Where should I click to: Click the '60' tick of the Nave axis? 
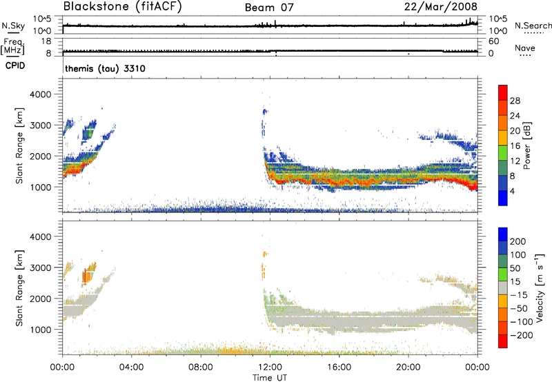coord(493,41)
